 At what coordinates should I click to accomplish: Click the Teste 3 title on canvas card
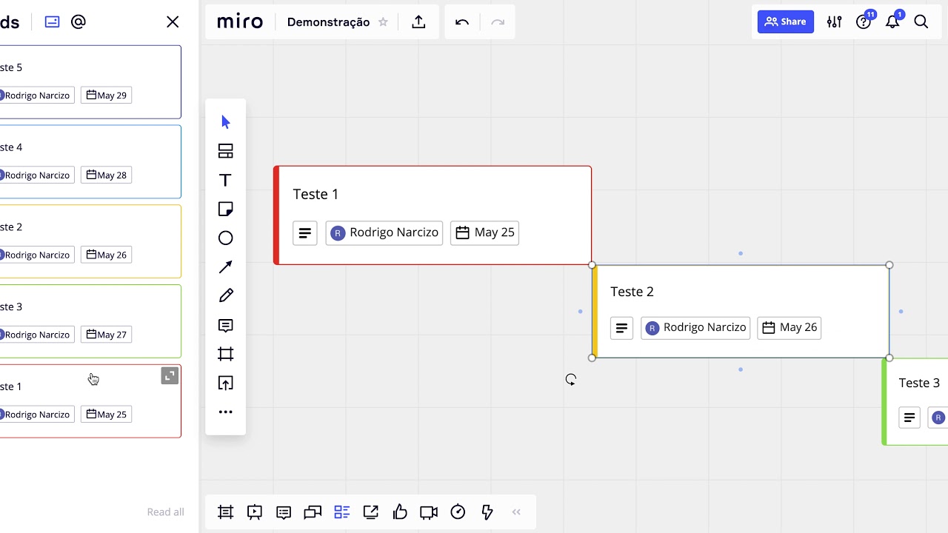[919, 383]
